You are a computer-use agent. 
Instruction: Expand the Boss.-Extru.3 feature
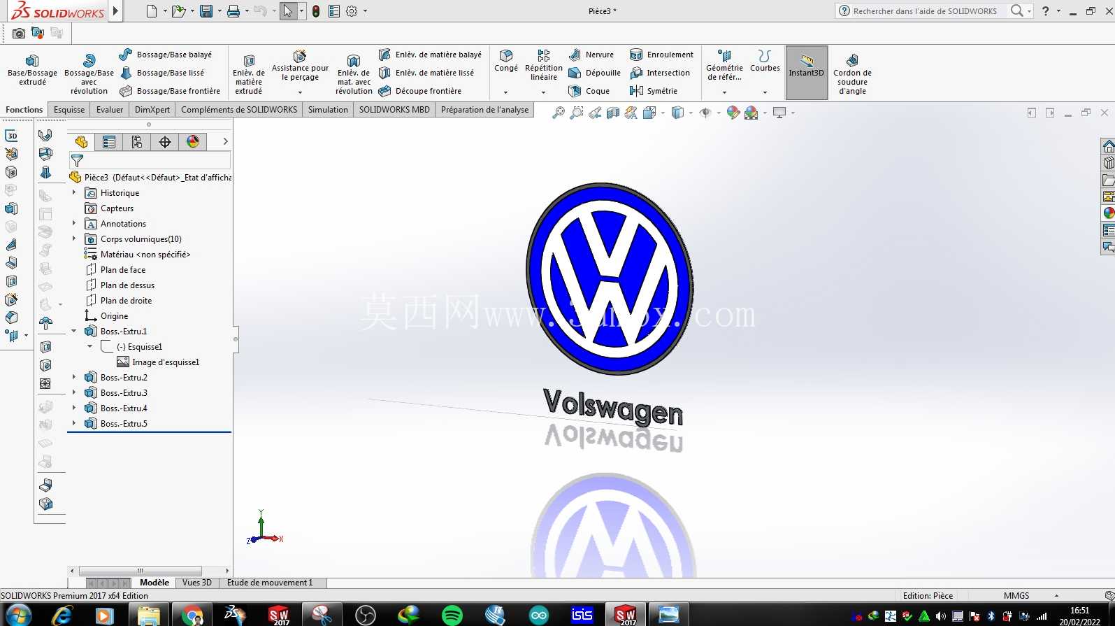point(74,392)
